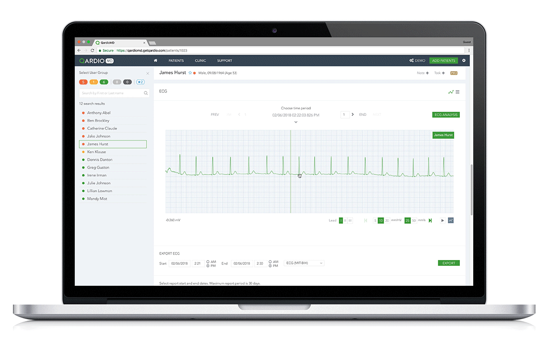Open the ECG (MIT-BIH) format dropdown

click(x=304, y=263)
